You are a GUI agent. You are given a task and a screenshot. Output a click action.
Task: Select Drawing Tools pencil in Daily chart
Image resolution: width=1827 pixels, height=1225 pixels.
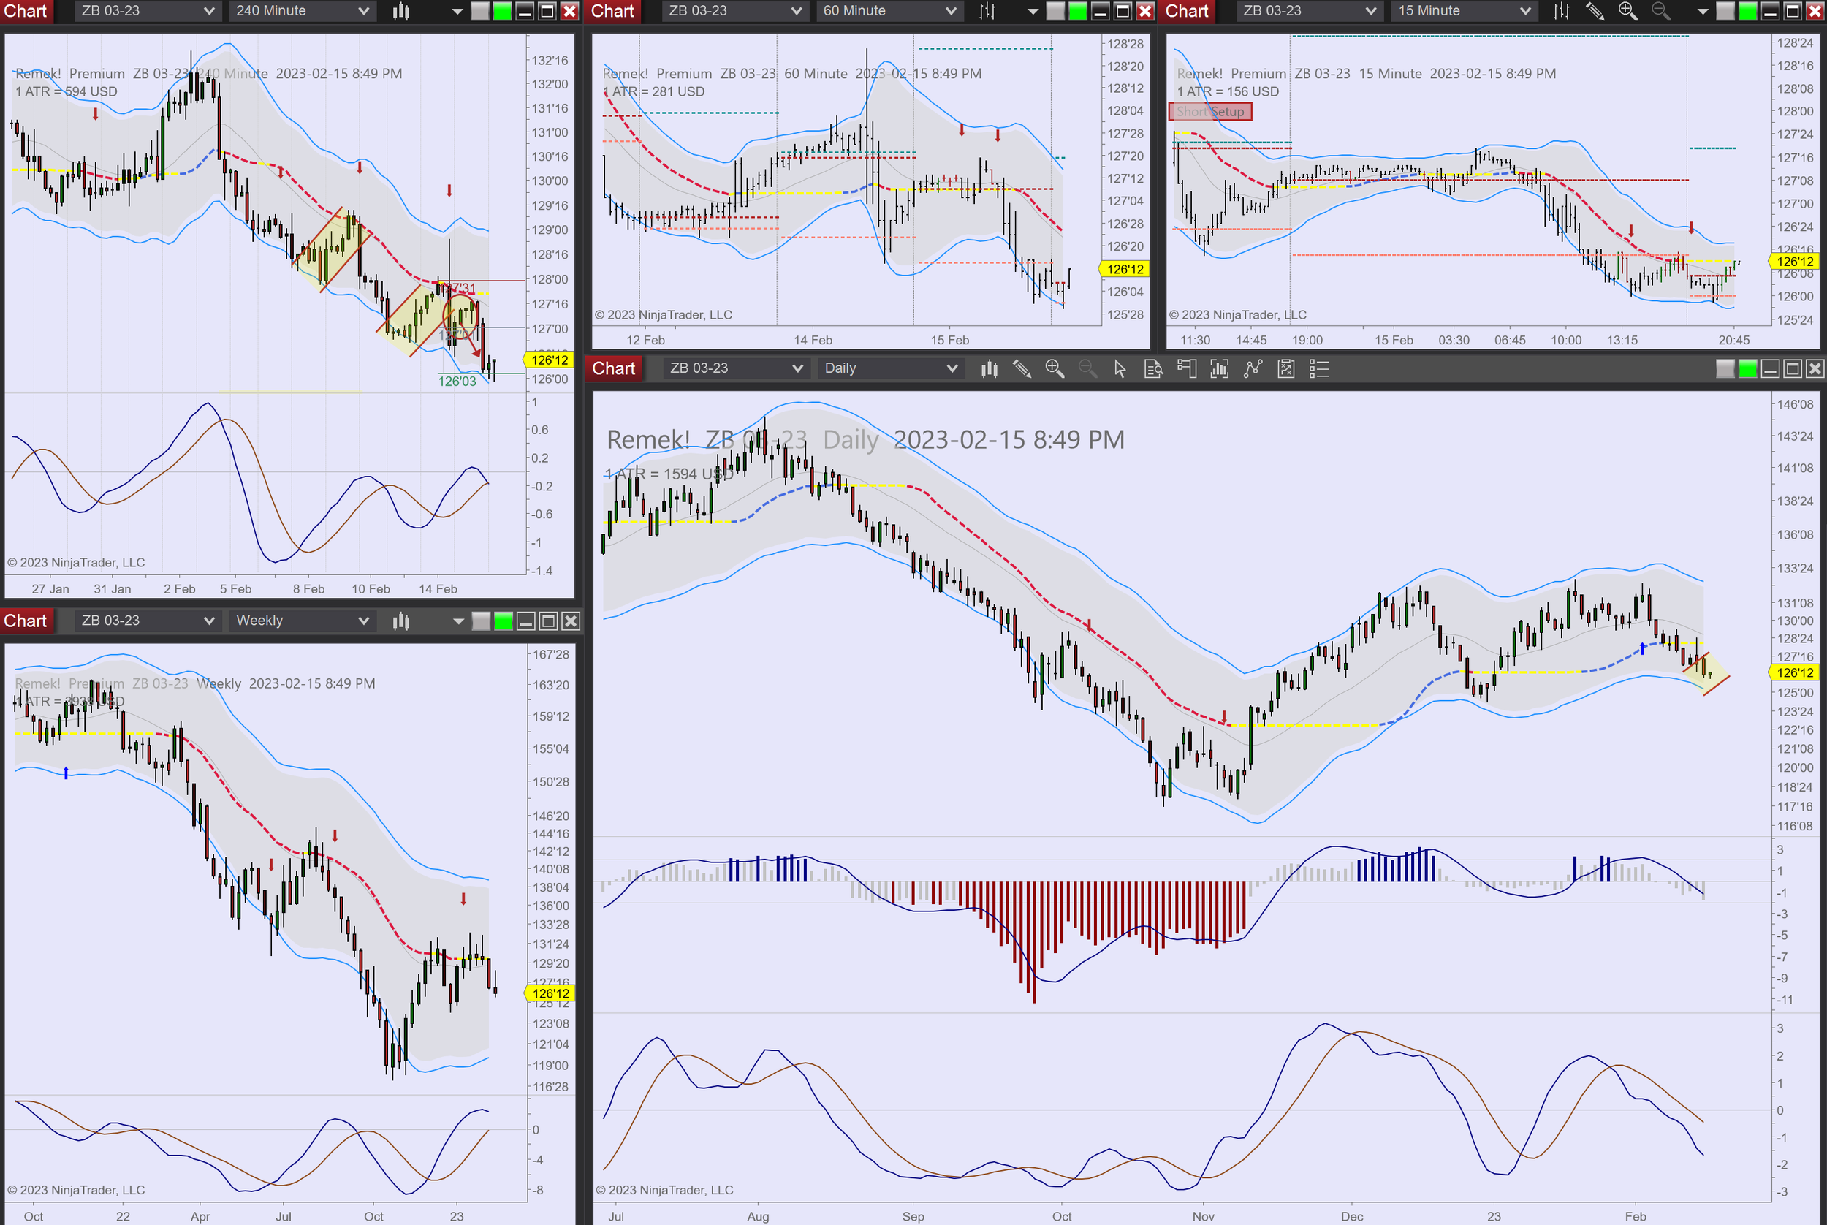[1022, 369]
